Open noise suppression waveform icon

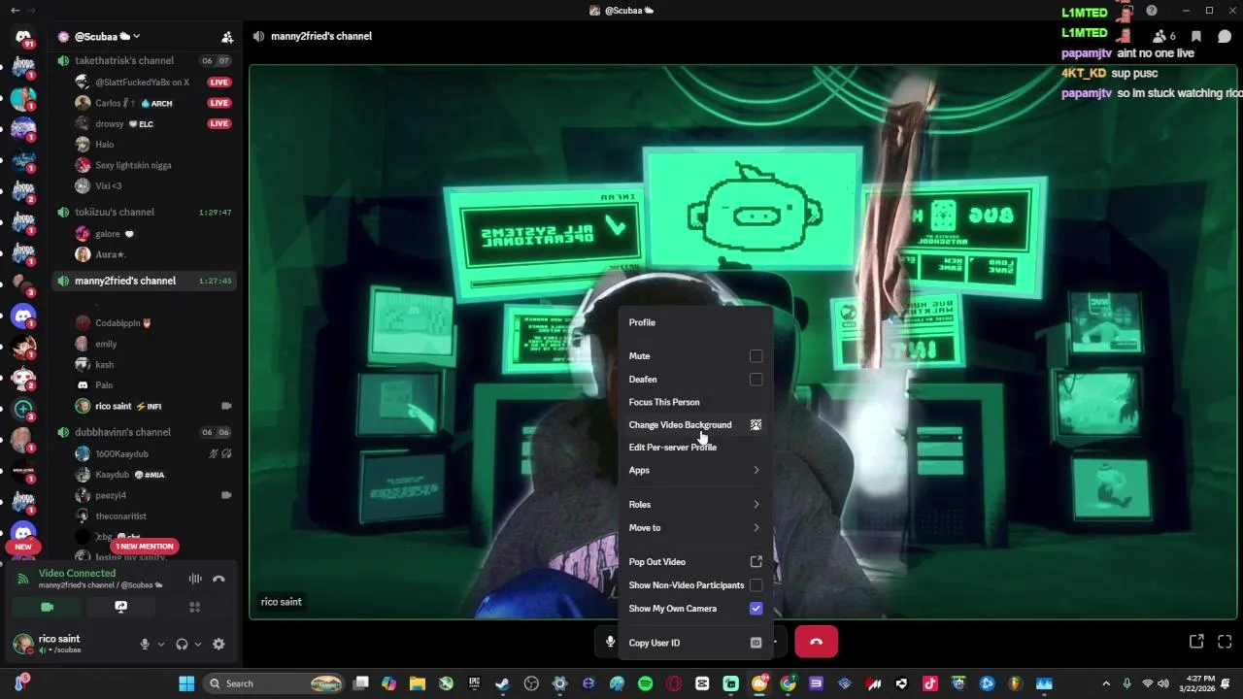click(x=195, y=579)
